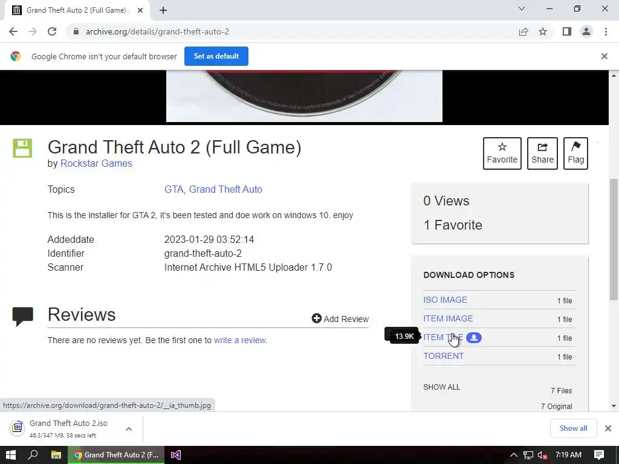Click SHOW ALL download files
Image resolution: width=619 pixels, height=464 pixels.
(441, 387)
